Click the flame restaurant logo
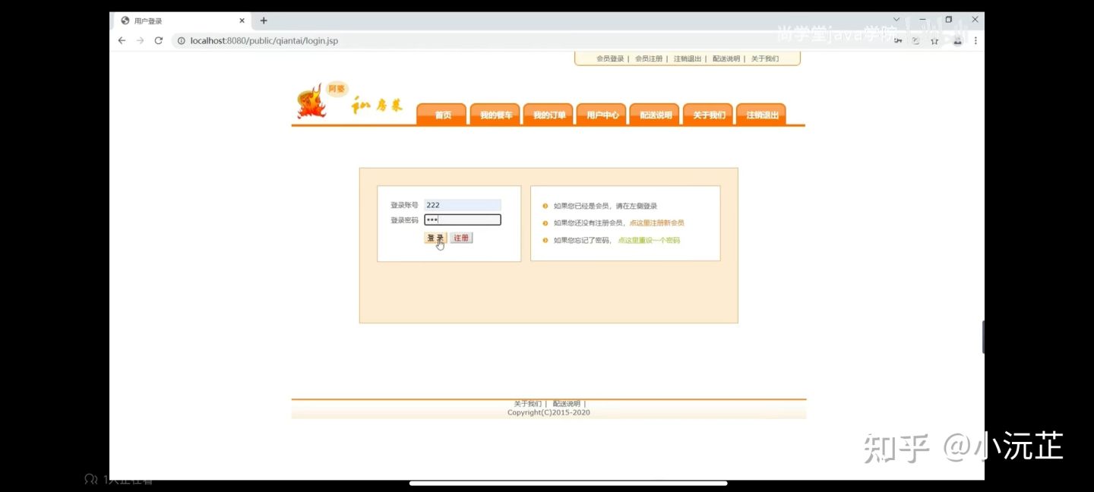Viewport: 1094px width, 492px height. tap(311, 102)
